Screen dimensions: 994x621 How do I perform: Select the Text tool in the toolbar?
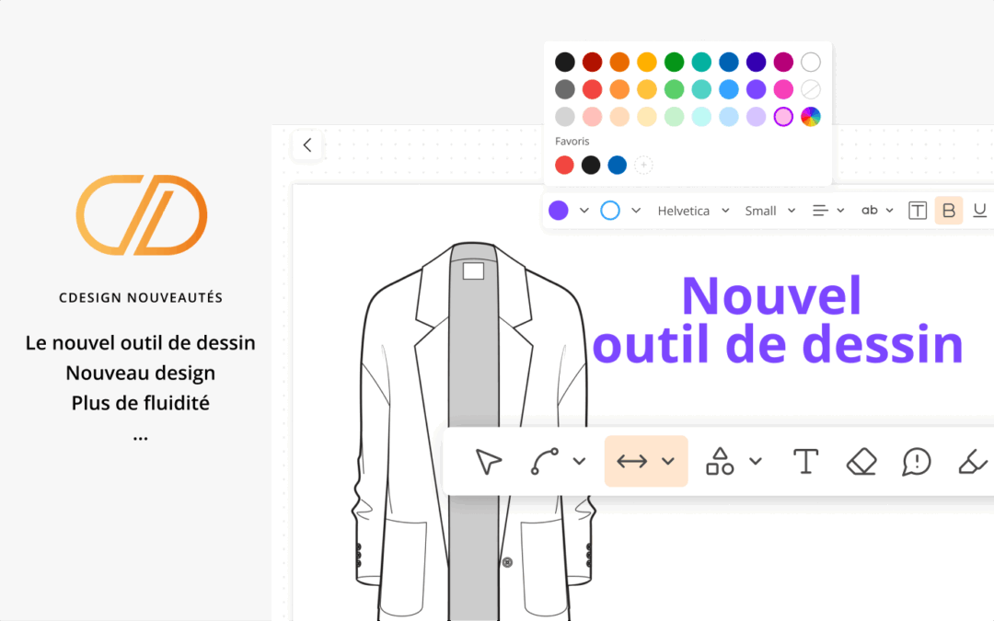click(805, 460)
